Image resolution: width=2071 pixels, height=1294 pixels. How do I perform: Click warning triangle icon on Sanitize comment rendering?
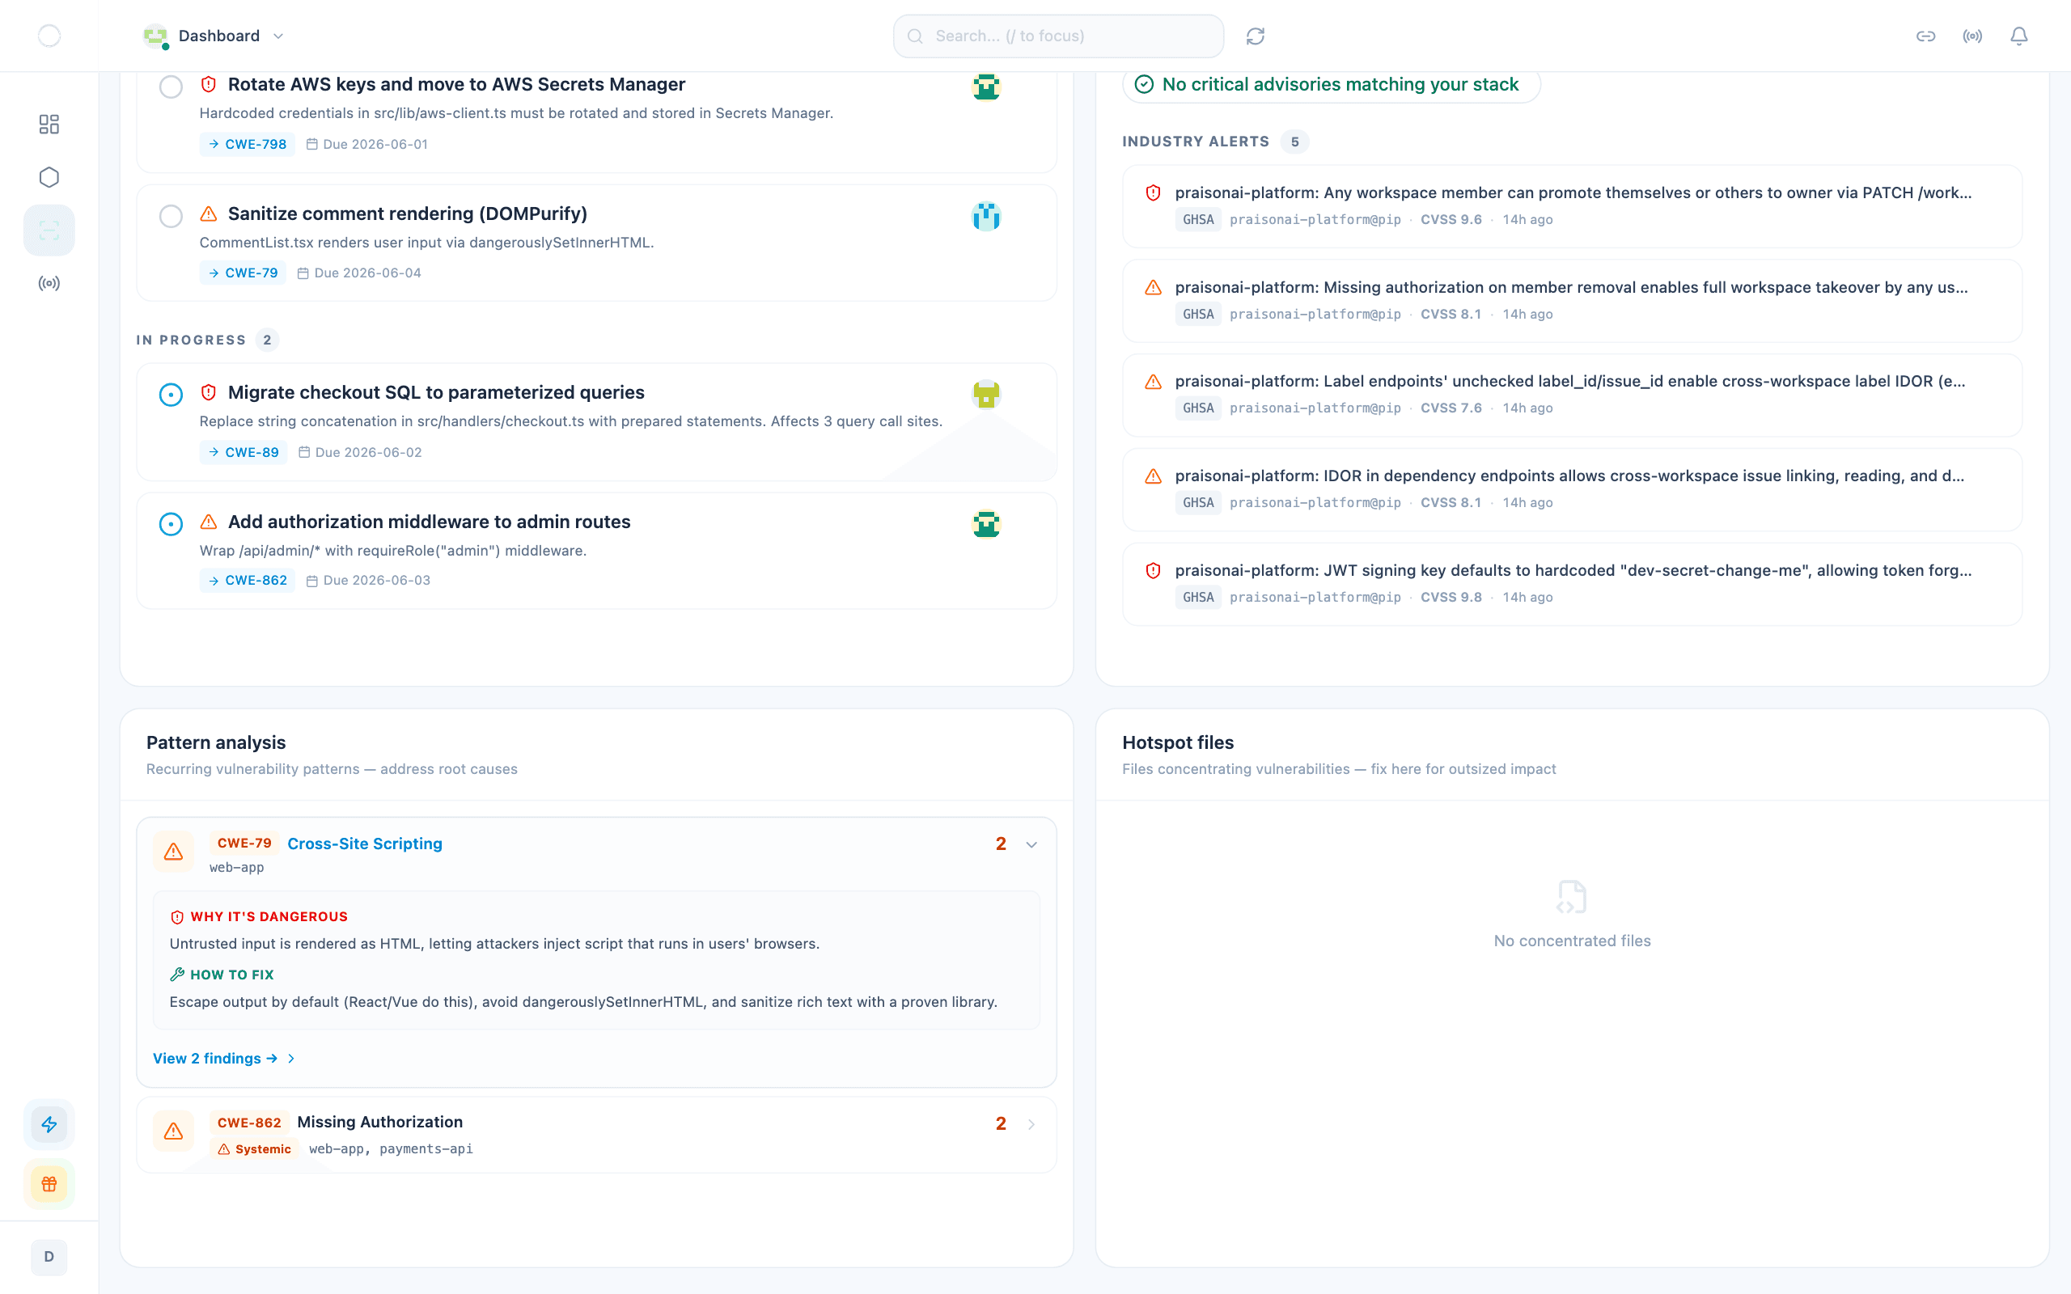[x=208, y=214]
